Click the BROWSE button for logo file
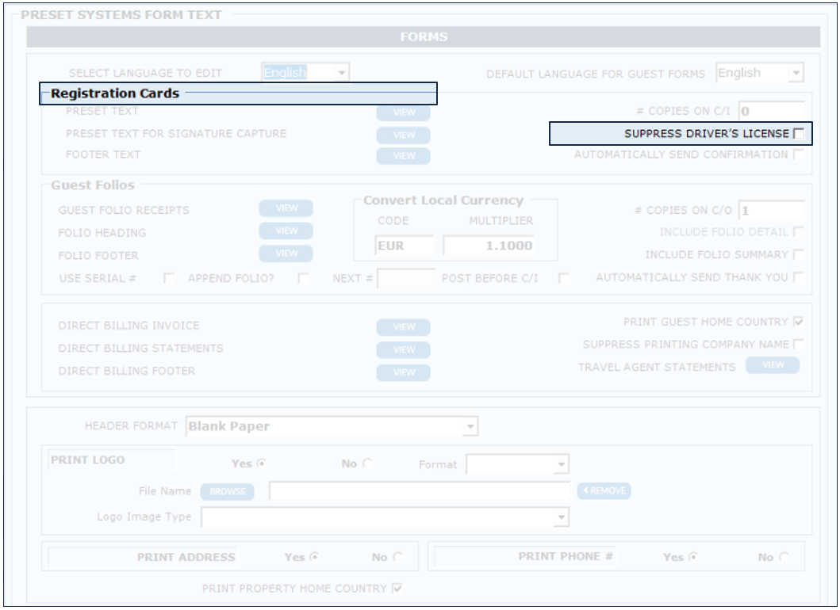840x610 pixels. [x=228, y=491]
